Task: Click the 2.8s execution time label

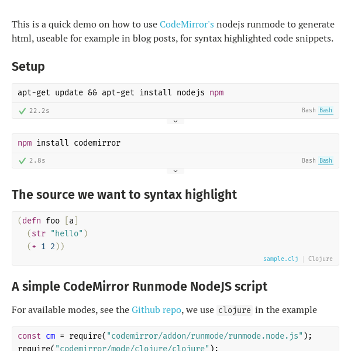Action: (x=37, y=160)
